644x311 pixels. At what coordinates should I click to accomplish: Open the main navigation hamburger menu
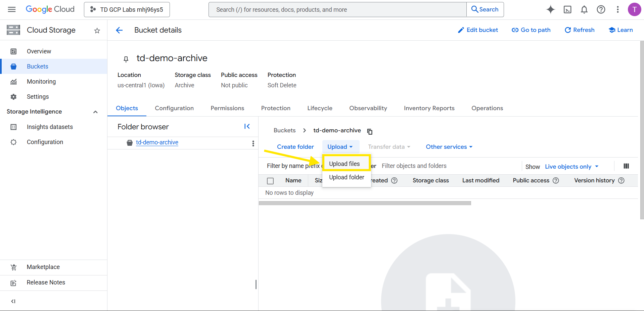point(12,9)
